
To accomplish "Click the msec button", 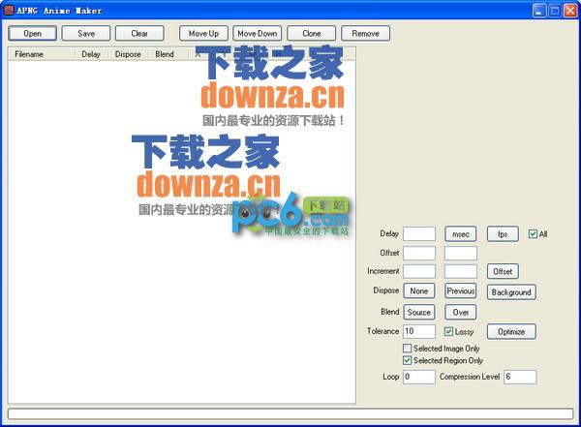I will 461,234.
